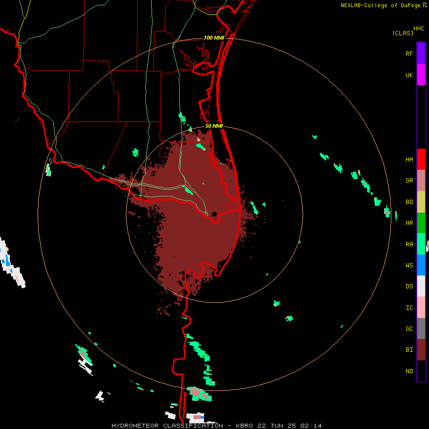The image size is (429, 429).
Task: Click the RA legend label
Action: [409, 245]
